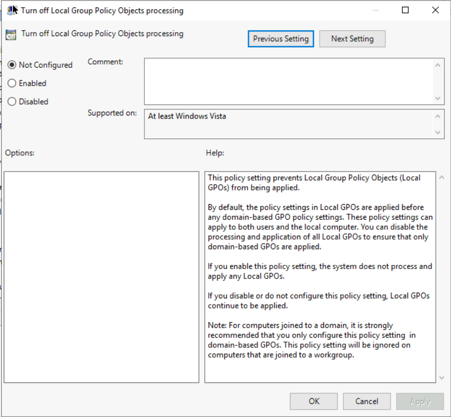Image resolution: width=451 pixels, height=417 pixels.
Task: Go to the Previous Setting
Action: point(281,39)
